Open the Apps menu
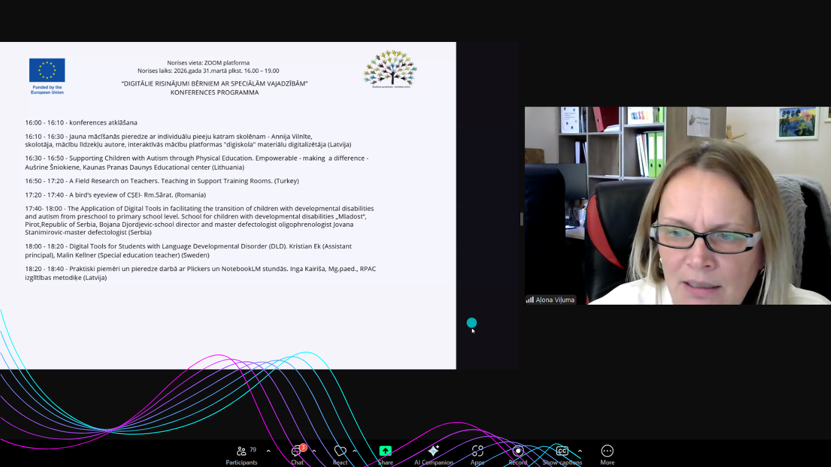 tap(478, 454)
